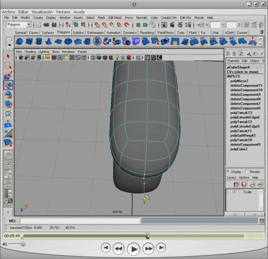Click the New scene icon
Viewport: 268px width, 259px height.
[x=39, y=25]
